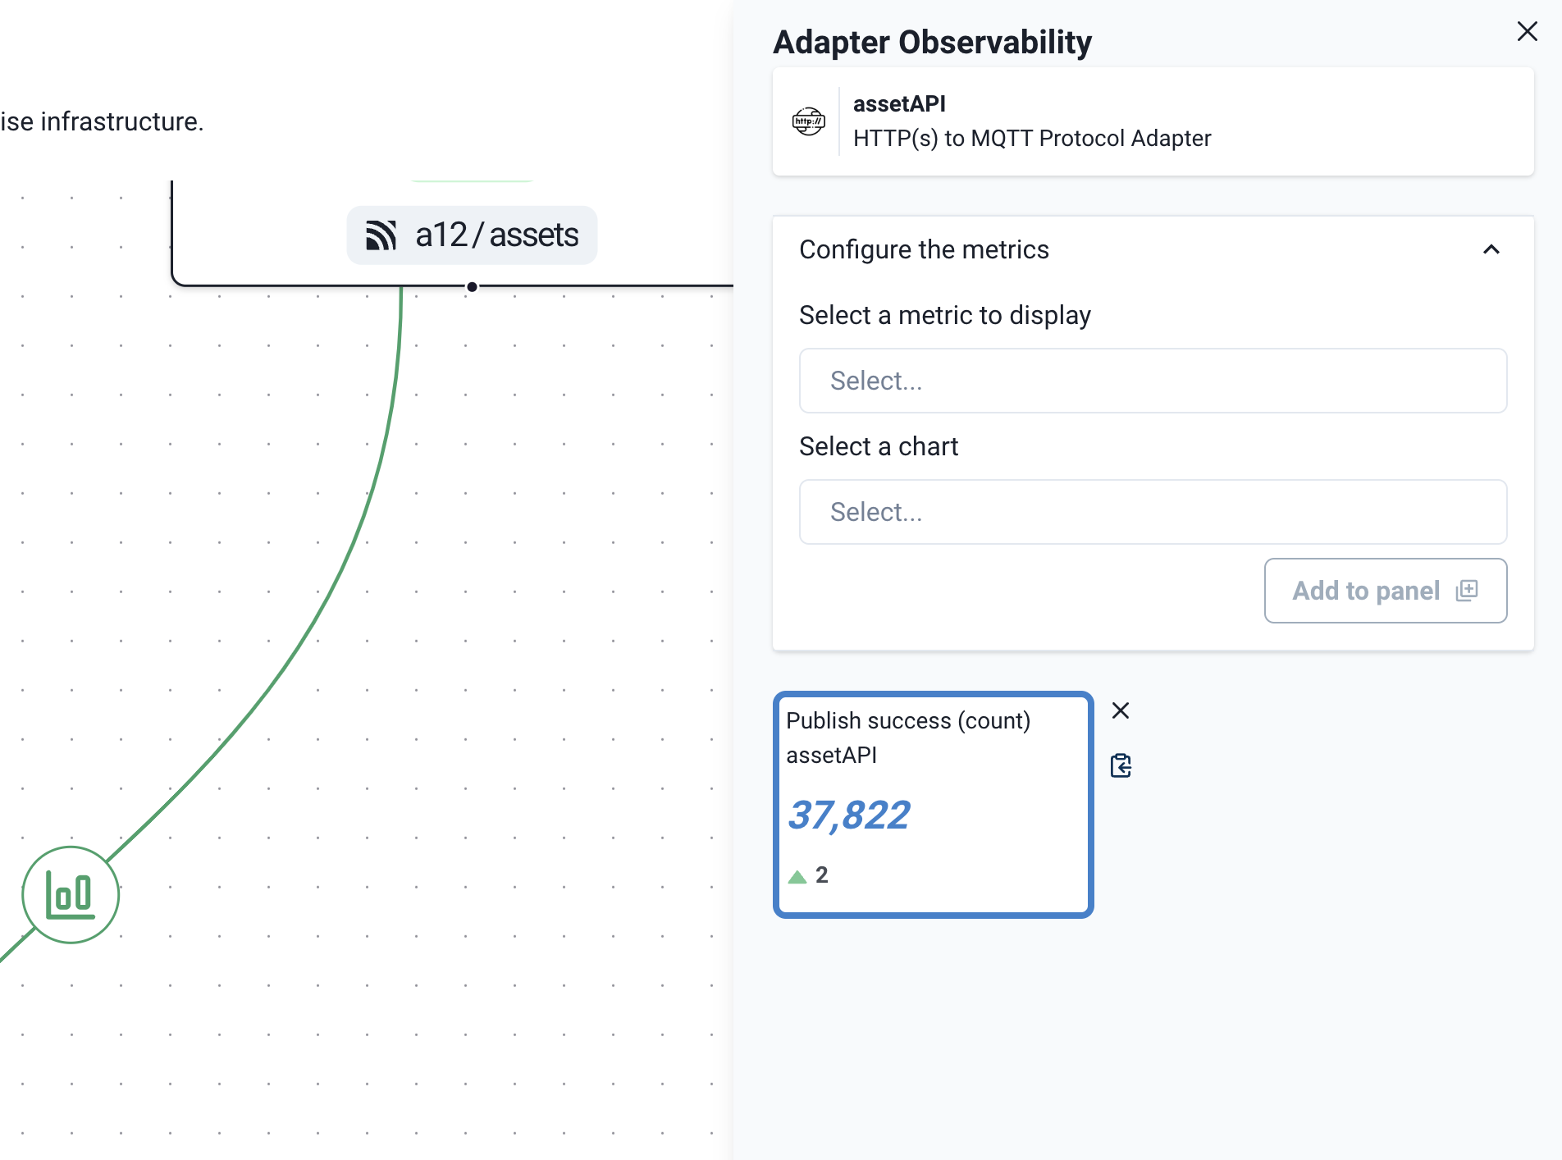
Task: Open the metric to display dropdown
Action: (x=1152, y=380)
